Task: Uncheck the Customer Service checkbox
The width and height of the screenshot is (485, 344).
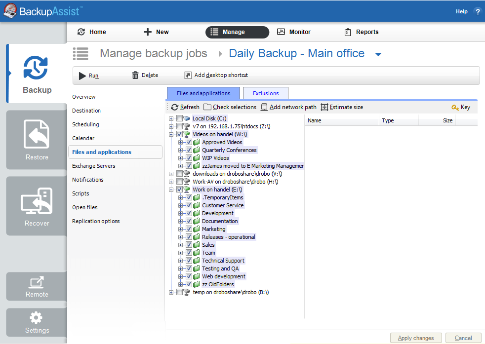Action: coord(189,205)
